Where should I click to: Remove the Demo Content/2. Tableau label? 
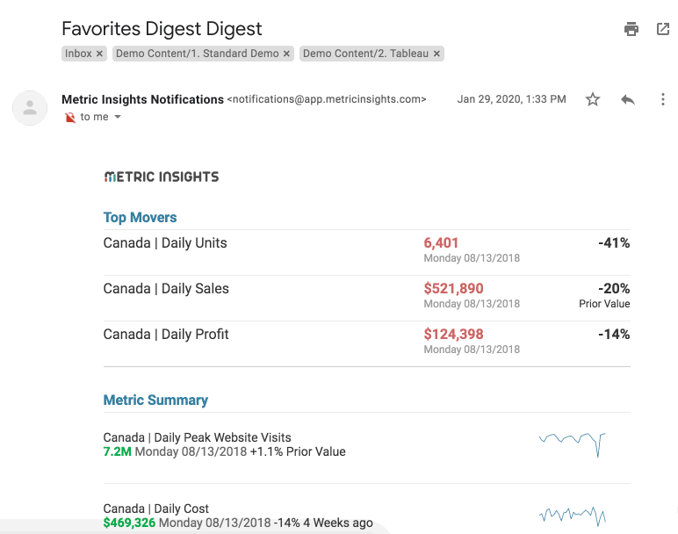[436, 54]
